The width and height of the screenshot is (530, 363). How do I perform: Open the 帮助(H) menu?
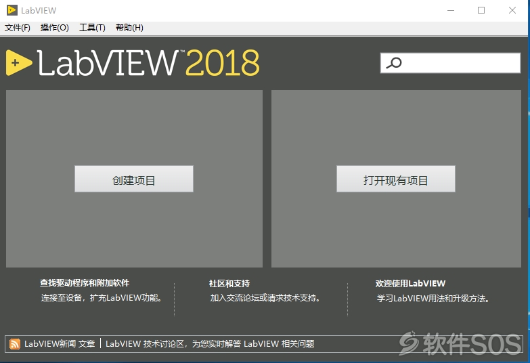(129, 27)
